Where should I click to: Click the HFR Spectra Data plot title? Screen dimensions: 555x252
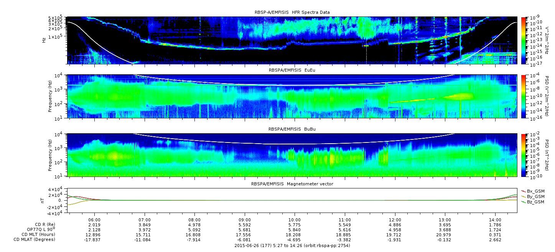[292, 12]
